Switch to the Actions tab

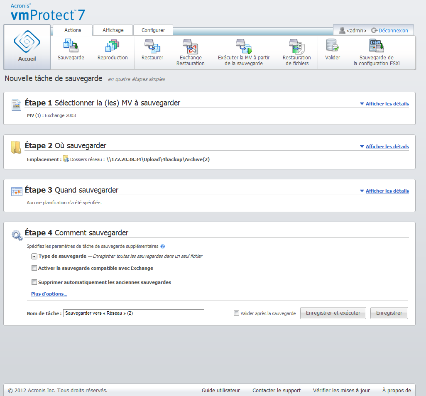(73, 30)
